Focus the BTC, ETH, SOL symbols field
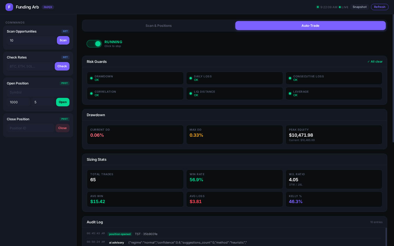Image resolution: width=394 pixels, height=246 pixels. tap(30, 66)
